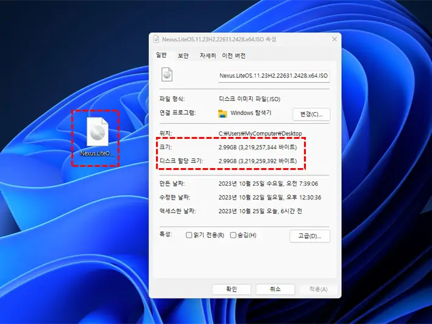Click the small file icon in title bar
The width and height of the screenshot is (432, 324).
coord(156,39)
